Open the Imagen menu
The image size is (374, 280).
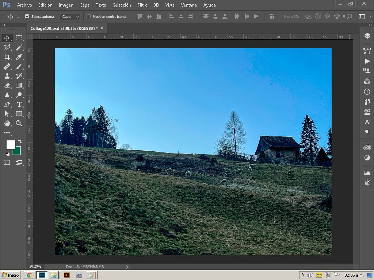click(x=66, y=5)
